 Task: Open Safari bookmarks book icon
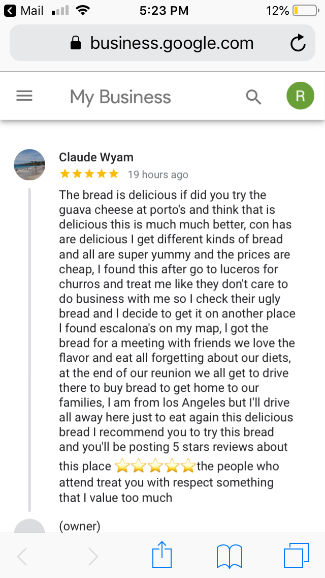(x=230, y=556)
